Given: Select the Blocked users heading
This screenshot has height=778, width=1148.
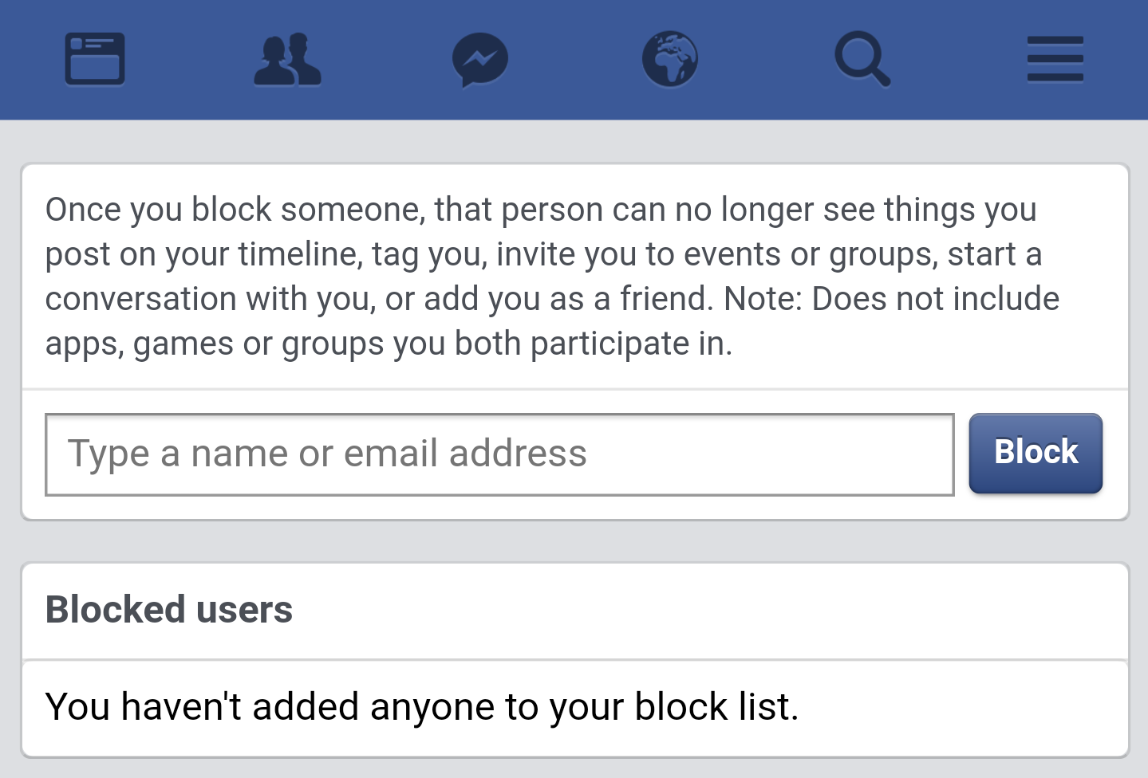Looking at the screenshot, I should tap(169, 610).
